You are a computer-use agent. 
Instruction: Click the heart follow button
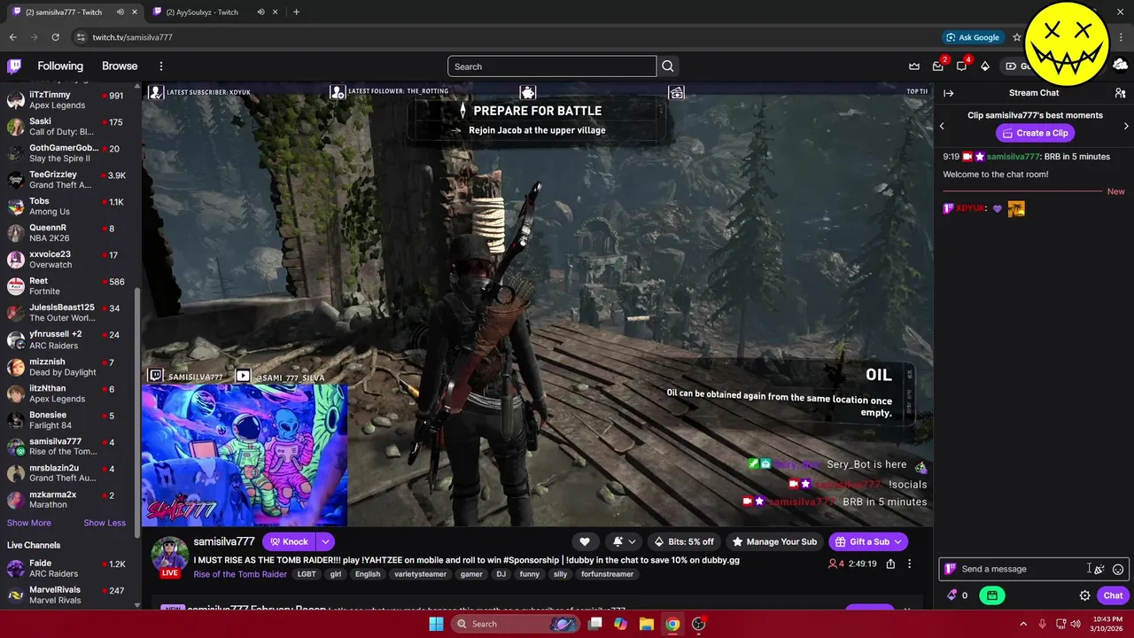[585, 541]
